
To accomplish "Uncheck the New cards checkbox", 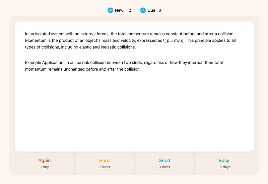I will point(110,10).
